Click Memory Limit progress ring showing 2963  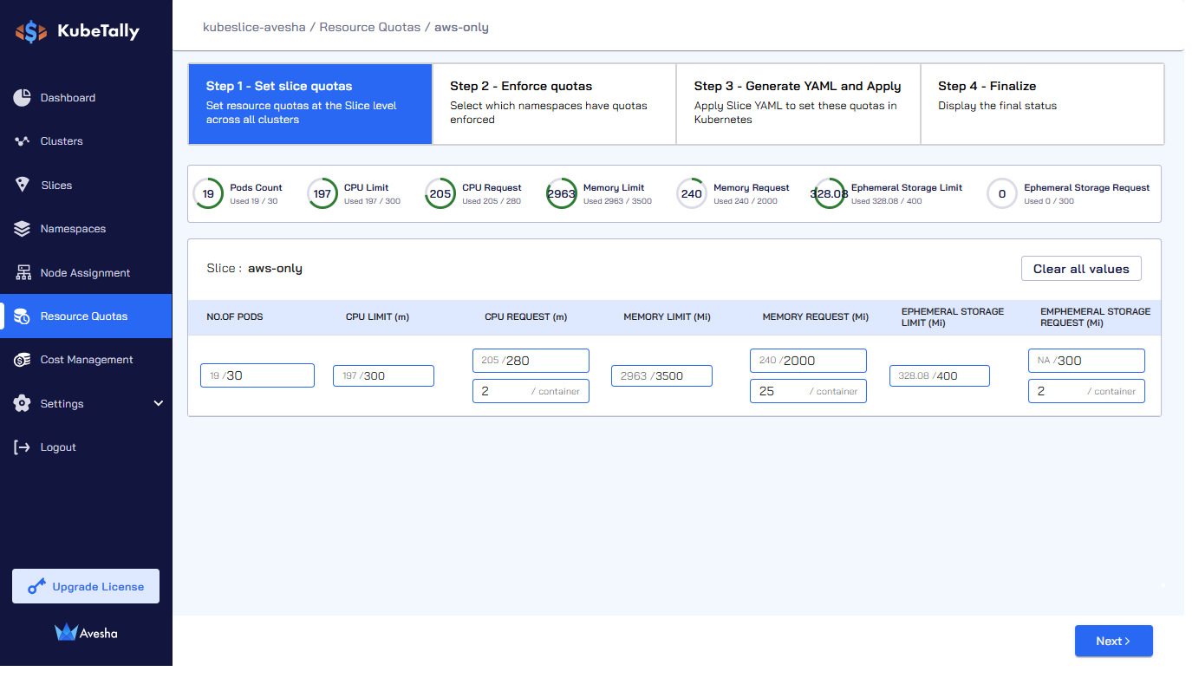(x=562, y=193)
